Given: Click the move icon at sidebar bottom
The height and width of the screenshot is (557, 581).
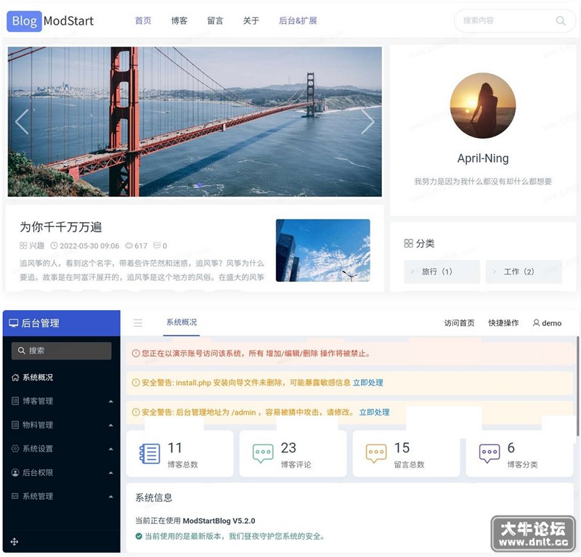Looking at the screenshot, I should coord(15,542).
